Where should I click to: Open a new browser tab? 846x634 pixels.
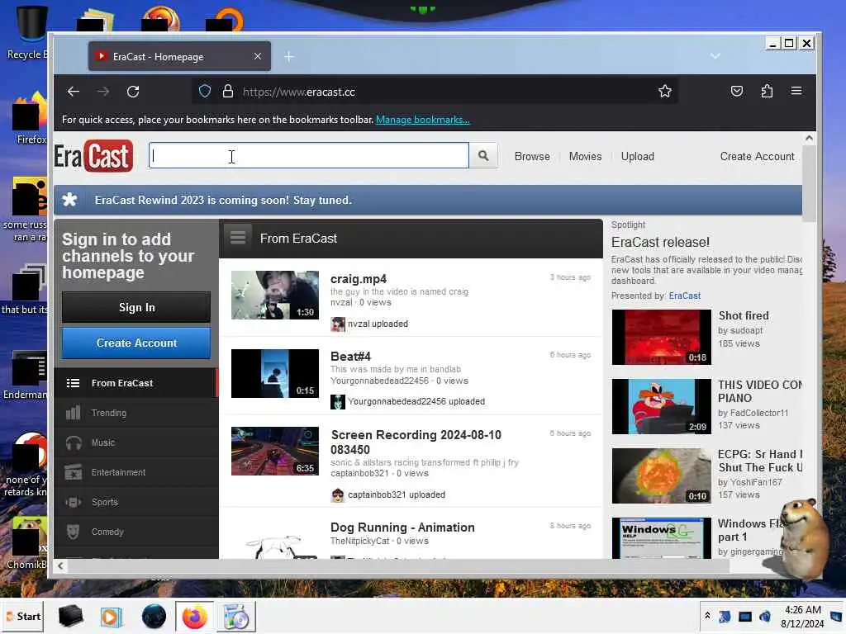tap(288, 57)
